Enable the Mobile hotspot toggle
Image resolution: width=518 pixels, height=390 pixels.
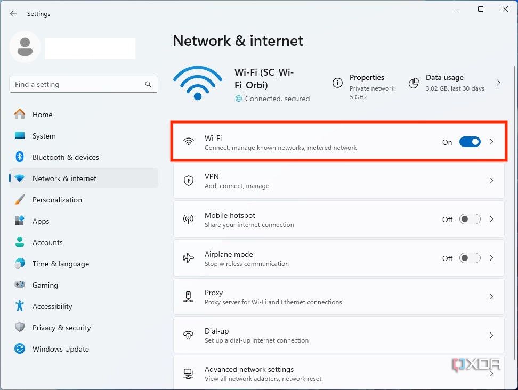click(x=470, y=220)
